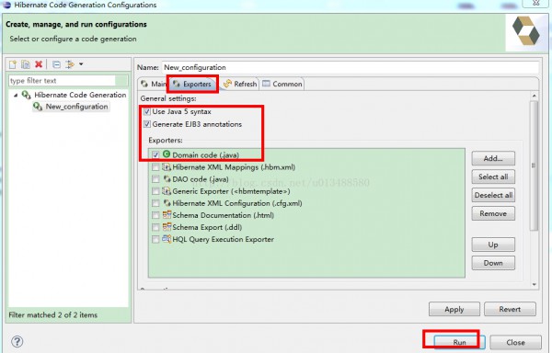Screen dimensions: 552x353
Task: Click the filter configurations toolbar icon
Action: [70, 64]
